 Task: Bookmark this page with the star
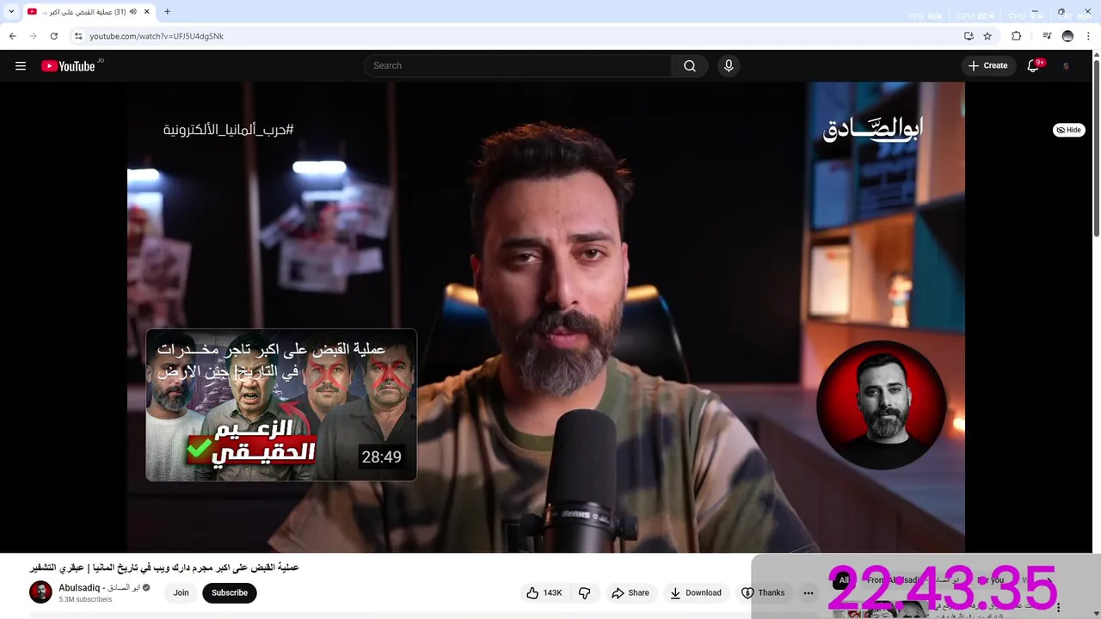987,36
